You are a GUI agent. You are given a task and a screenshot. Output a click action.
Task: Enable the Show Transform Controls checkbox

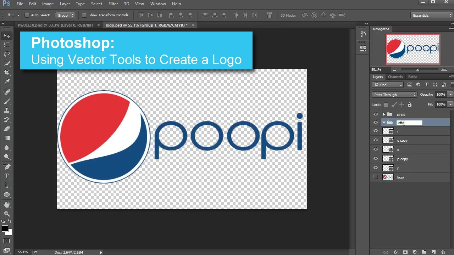[84, 15]
